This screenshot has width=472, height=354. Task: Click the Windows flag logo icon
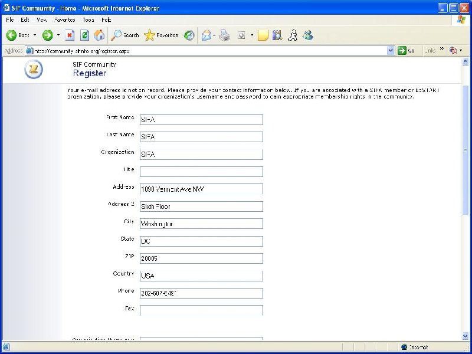click(461, 20)
